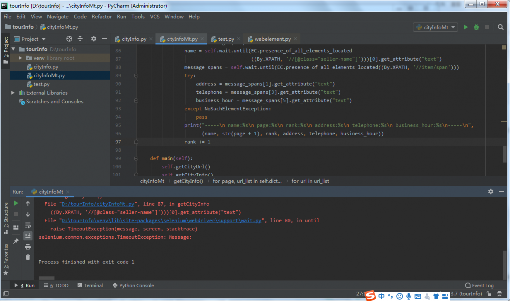Viewport: 510px width, 301px height.
Task: Click the Sogou input method S icon
Action: point(370,296)
